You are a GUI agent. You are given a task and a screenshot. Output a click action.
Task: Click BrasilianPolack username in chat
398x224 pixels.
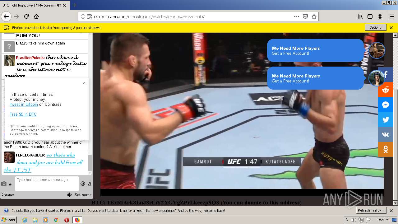point(30,58)
